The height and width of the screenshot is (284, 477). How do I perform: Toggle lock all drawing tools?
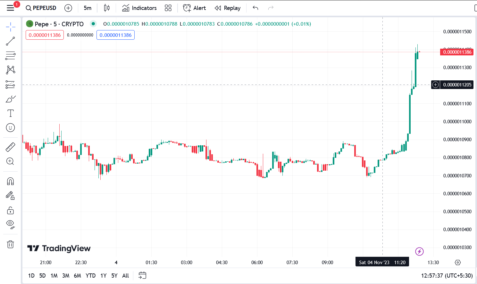(10, 210)
